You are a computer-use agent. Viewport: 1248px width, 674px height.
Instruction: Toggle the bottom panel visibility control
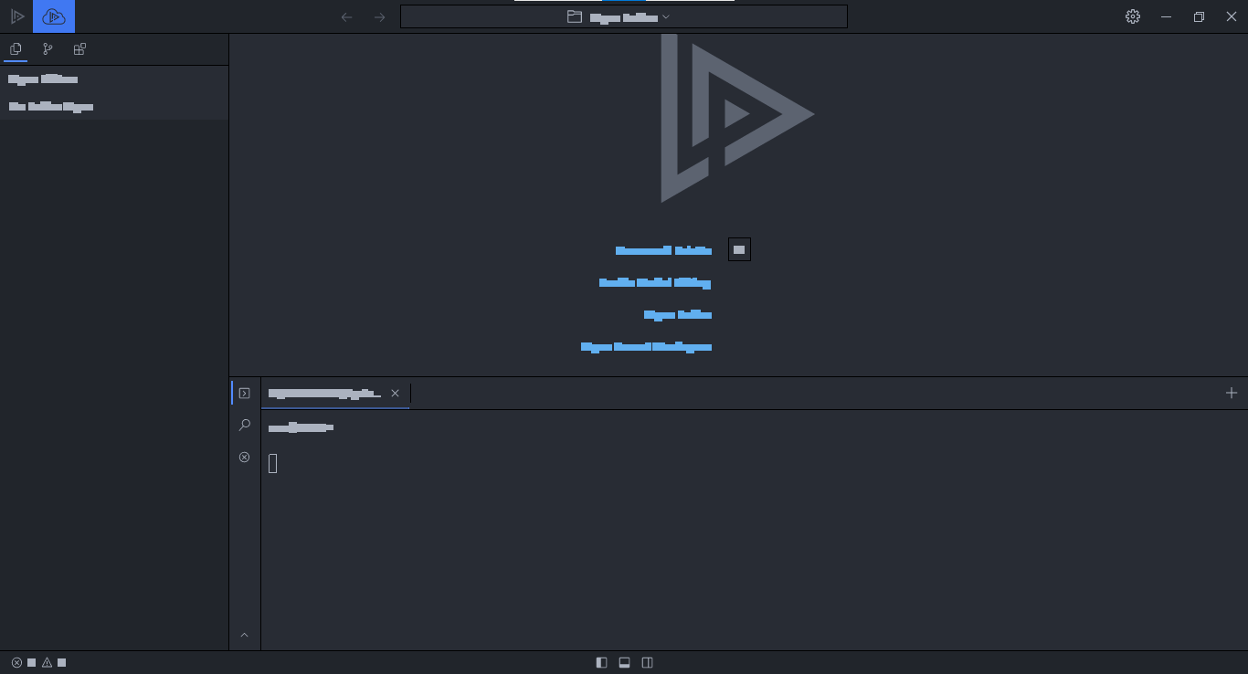[x=624, y=662]
